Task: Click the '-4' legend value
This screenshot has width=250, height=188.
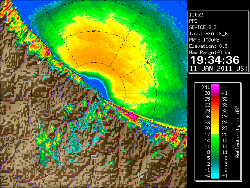Action: 207,176
